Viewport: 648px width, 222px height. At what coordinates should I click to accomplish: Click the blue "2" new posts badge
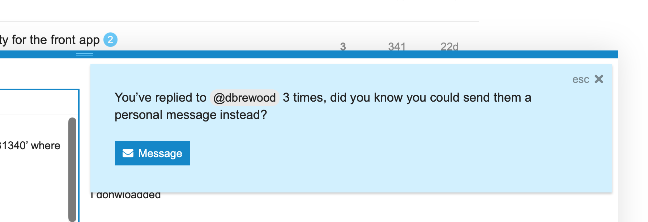pos(110,40)
